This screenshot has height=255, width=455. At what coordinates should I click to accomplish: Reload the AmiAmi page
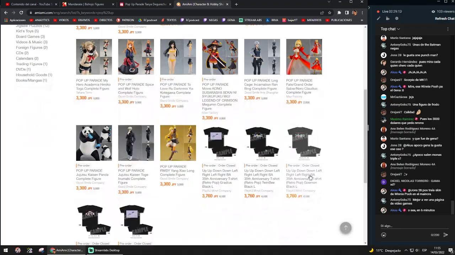(21, 12)
